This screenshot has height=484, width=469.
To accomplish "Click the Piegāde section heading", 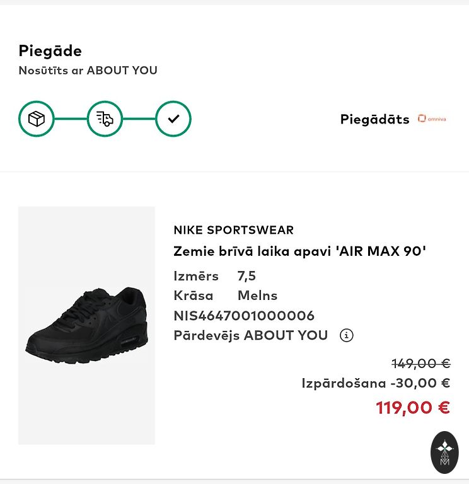I will 50,51.
